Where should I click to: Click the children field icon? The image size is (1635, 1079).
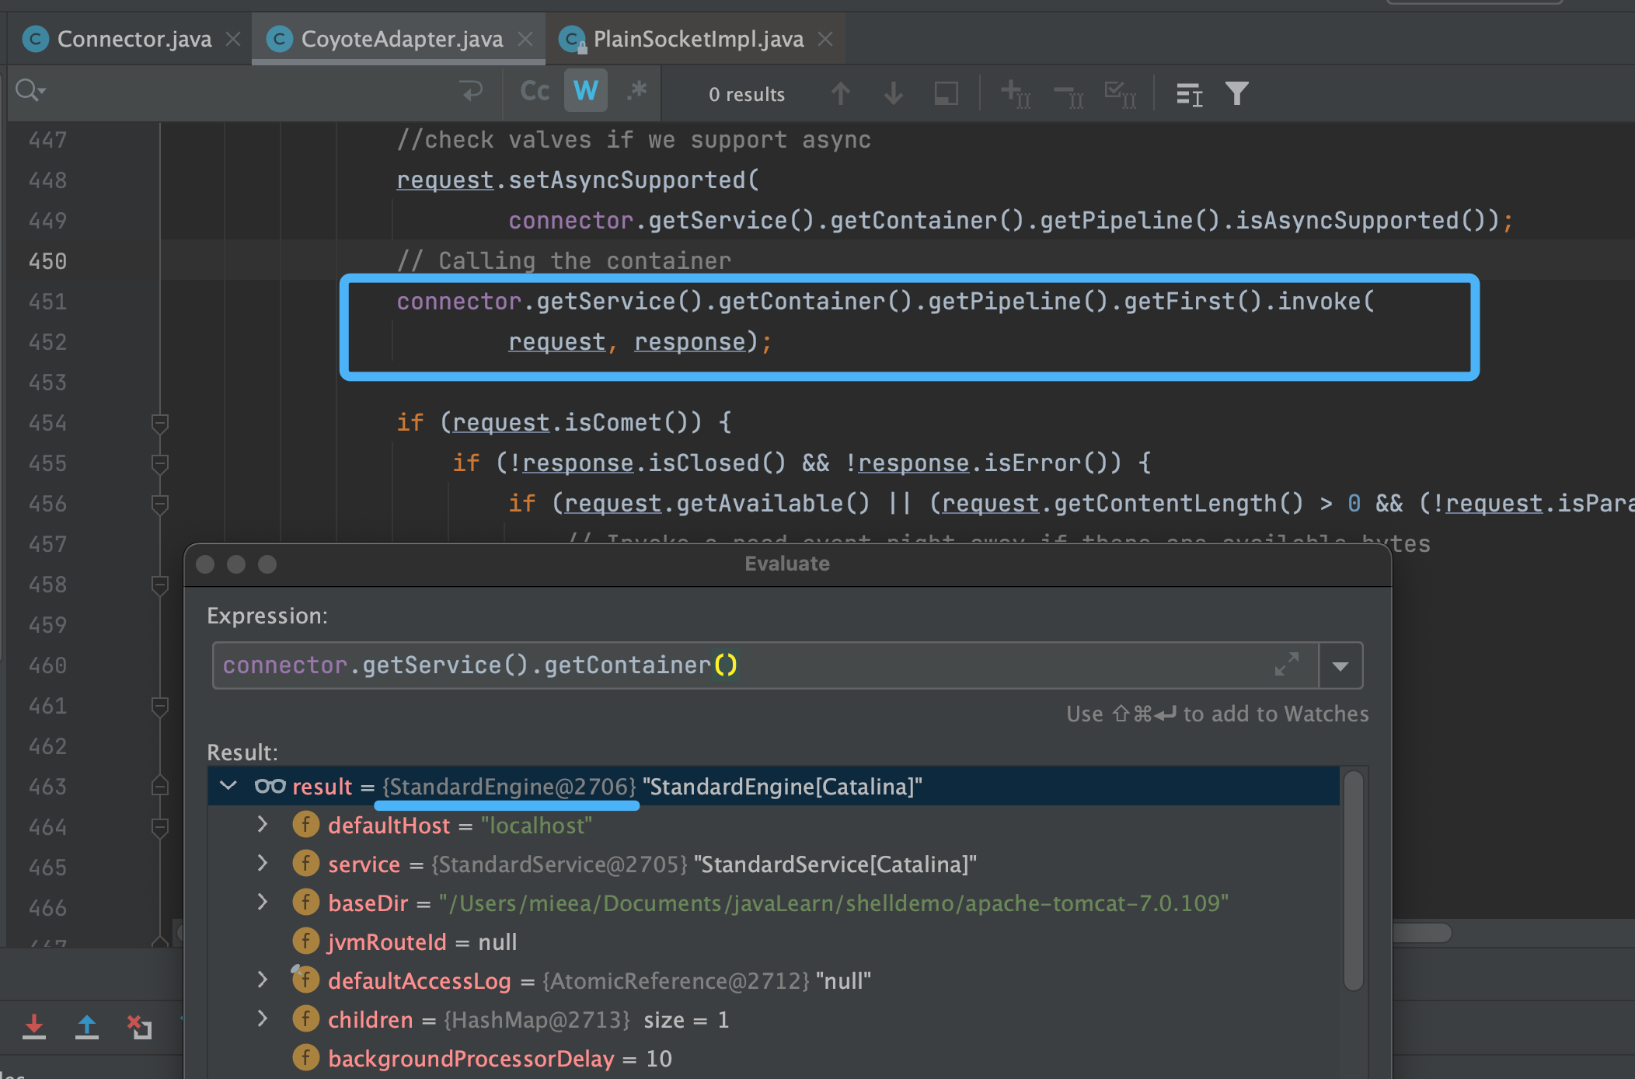pos(305,1019)
